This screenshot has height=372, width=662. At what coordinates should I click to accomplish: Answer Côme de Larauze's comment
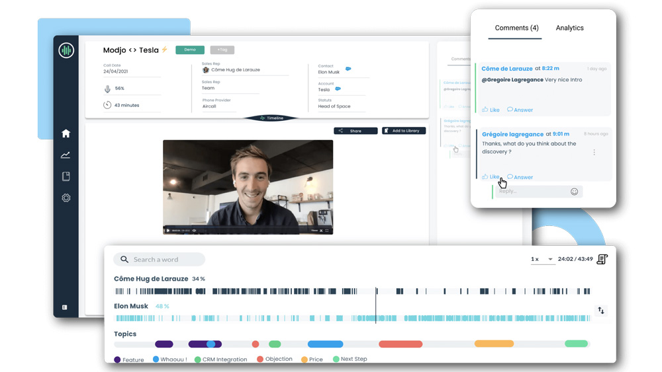coord(520,110)
